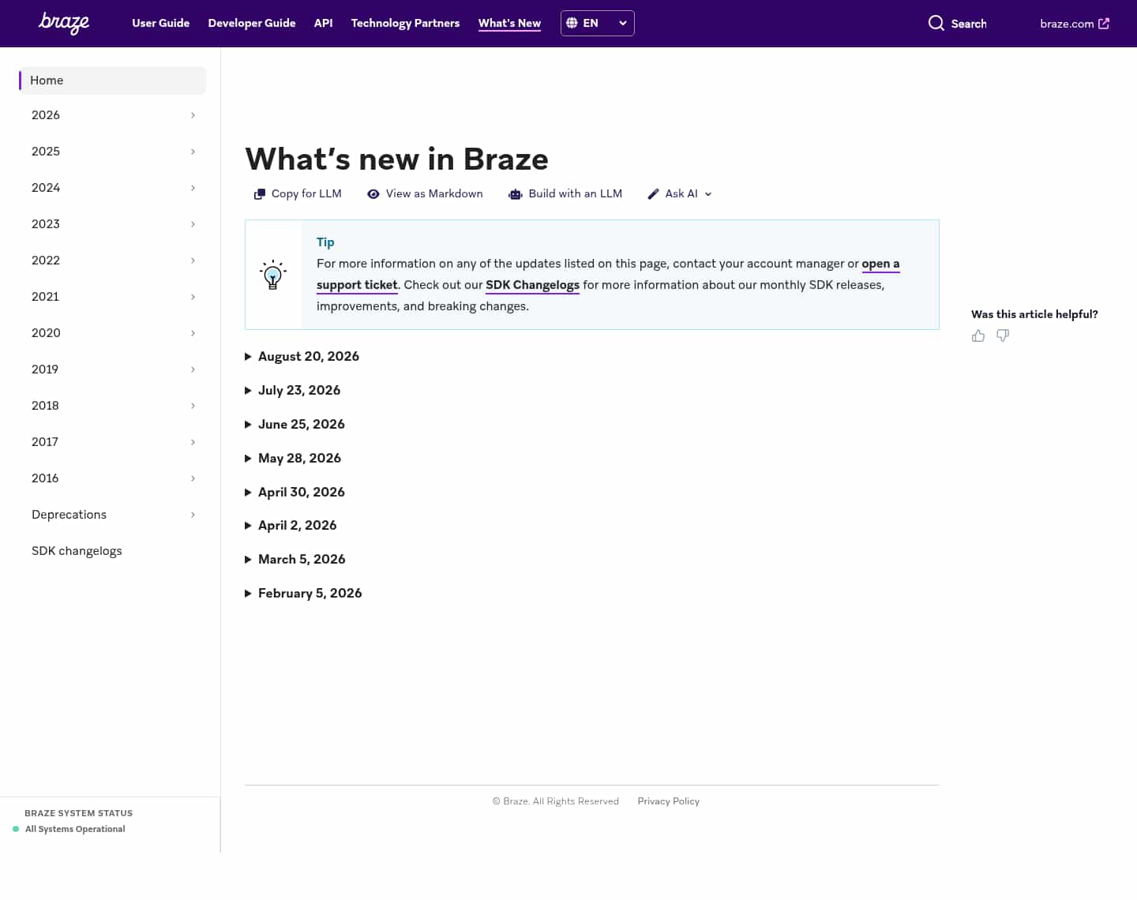Expand the 2017 sidebar section chevron

(193, 442)
